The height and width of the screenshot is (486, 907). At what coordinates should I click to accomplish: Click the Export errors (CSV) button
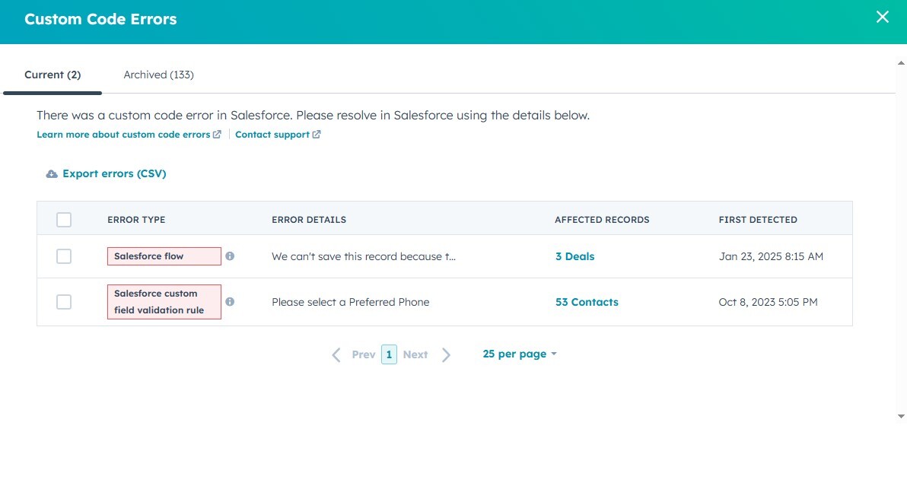point(106,173)
